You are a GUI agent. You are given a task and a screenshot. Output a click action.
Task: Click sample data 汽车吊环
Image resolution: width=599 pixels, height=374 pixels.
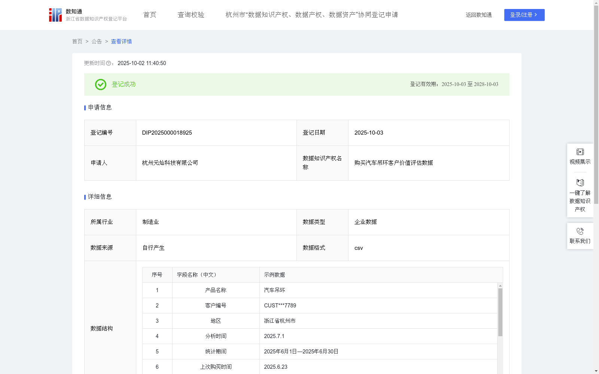274,290
